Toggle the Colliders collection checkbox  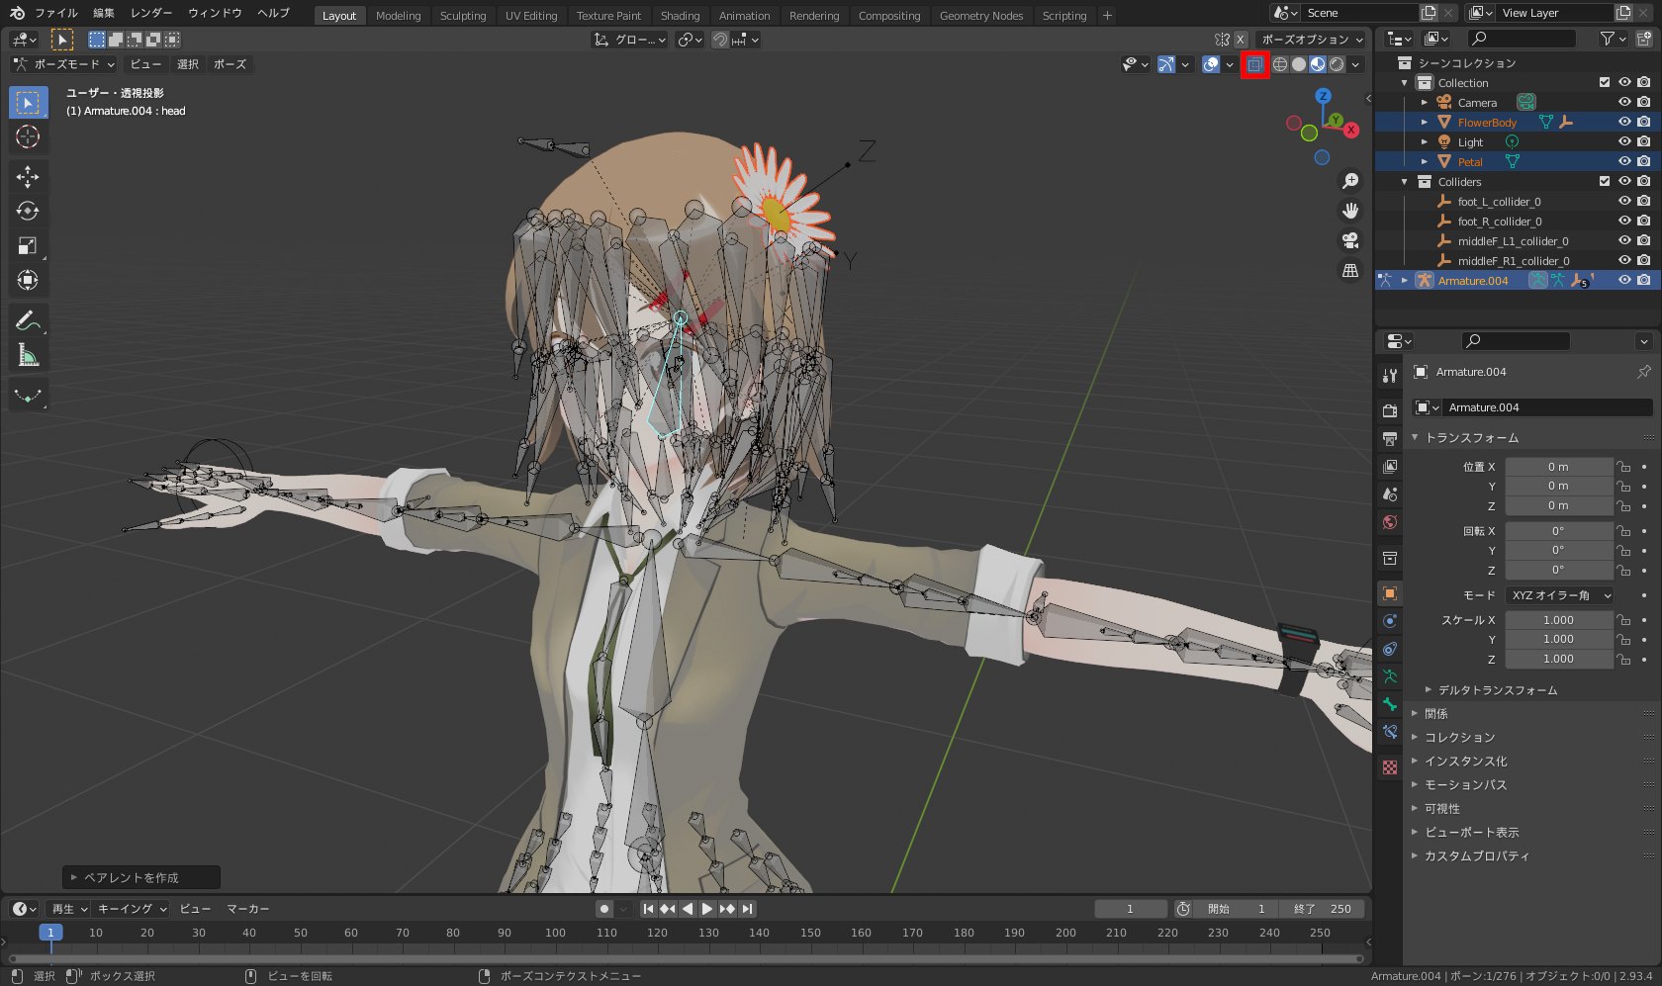pyautogui.click(x=1605, y=181)
